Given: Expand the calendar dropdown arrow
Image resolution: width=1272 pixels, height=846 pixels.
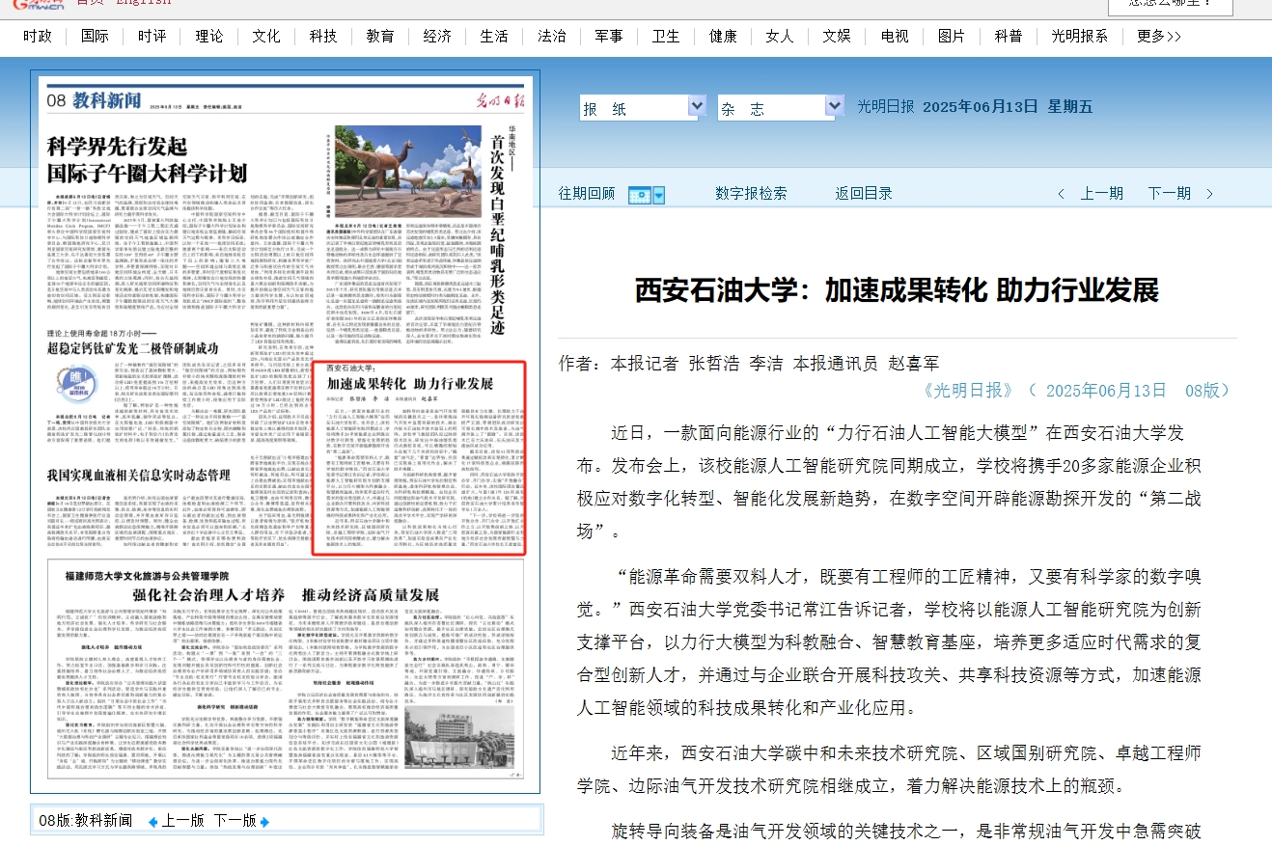Looking at the screenshot, I should tap(659, 195).
